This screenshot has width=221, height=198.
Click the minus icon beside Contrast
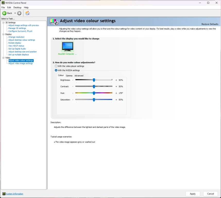click(x=73, y=86)
